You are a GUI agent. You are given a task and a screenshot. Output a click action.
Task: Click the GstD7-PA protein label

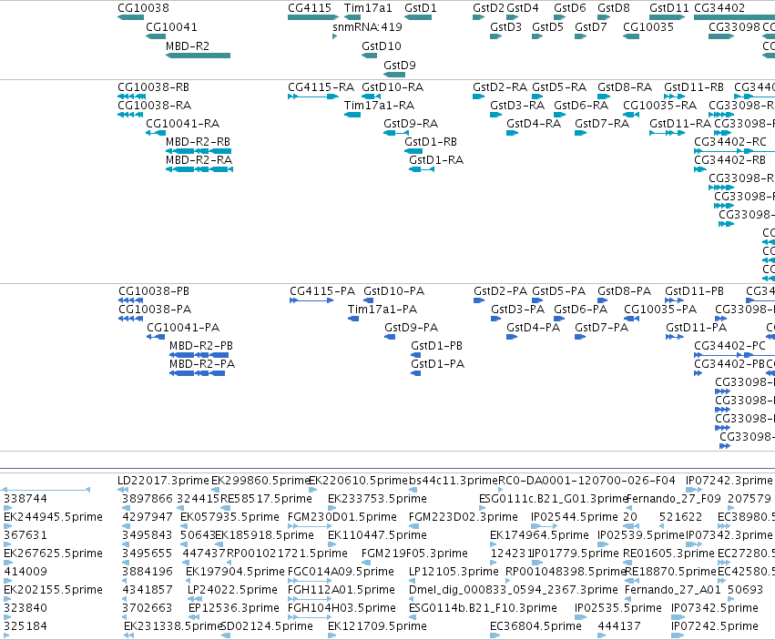click(x=601, y=328)
